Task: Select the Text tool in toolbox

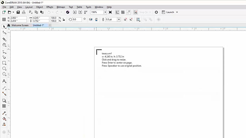Action: pyautogui.click(x=4, y=81)
